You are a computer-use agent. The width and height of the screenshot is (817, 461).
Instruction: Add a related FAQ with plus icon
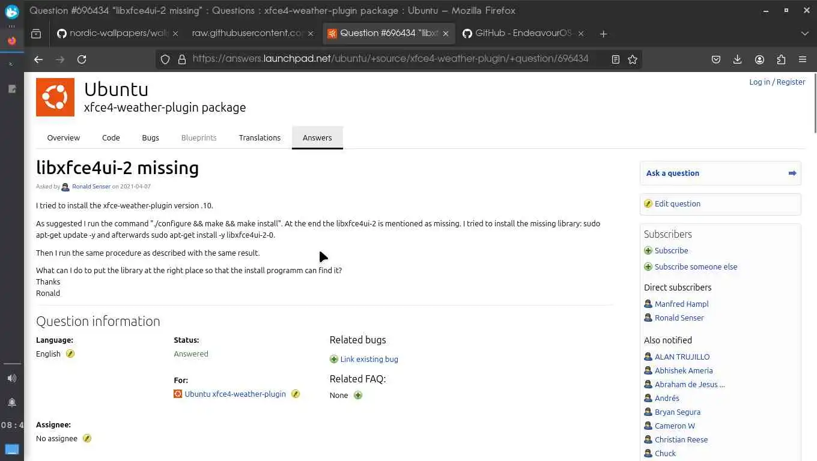click(x=358, y=395)
